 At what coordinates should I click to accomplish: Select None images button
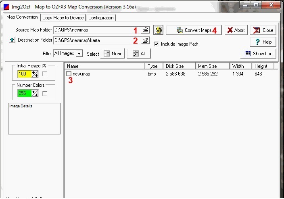(113, 54)
